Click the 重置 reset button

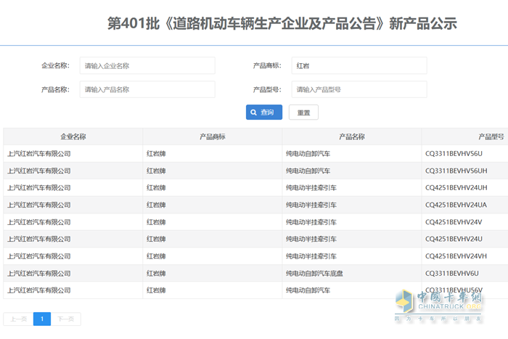click(303, 113)
